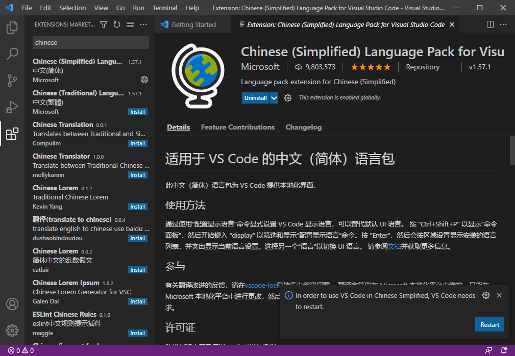Viewport: 515px width, 356px height.
Task: Open the Run and Debug view
Action: pos(12,107)
